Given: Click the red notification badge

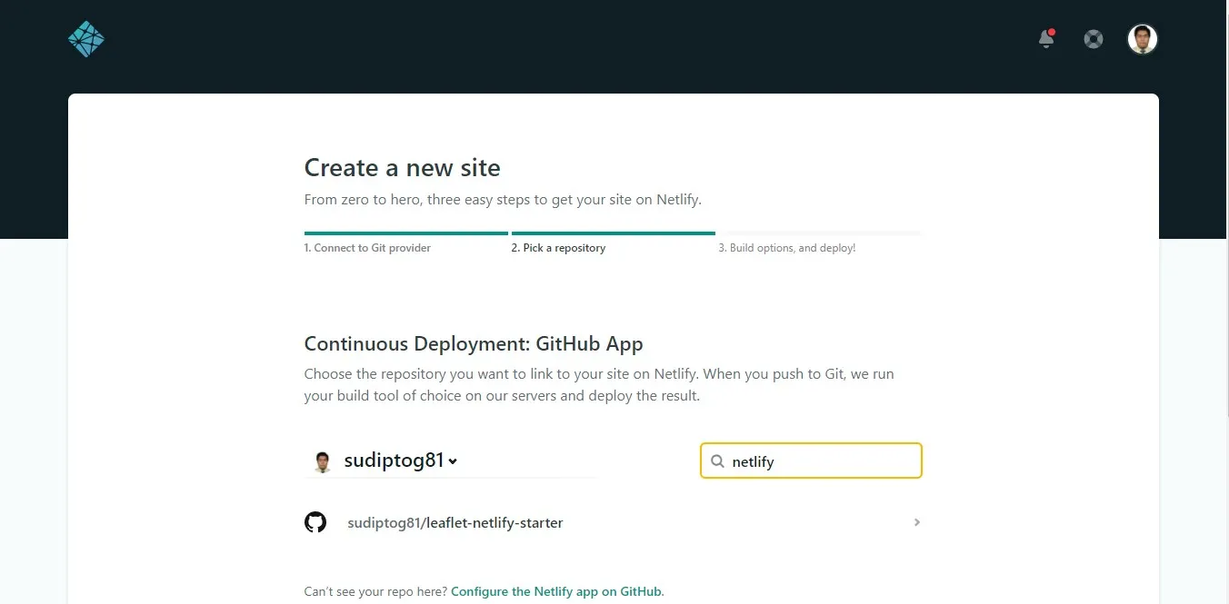Looking at the screenshot, I should point(1052,32).
